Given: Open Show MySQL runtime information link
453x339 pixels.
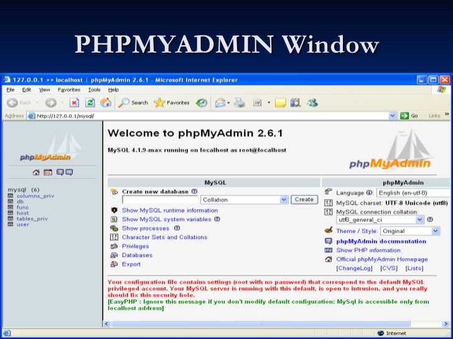Looking at the screenshot, I should (170, 210).
